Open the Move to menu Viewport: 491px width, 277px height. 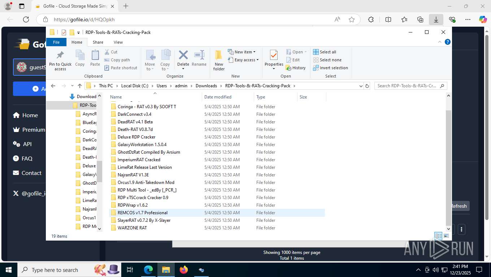[x=150, y=60]
